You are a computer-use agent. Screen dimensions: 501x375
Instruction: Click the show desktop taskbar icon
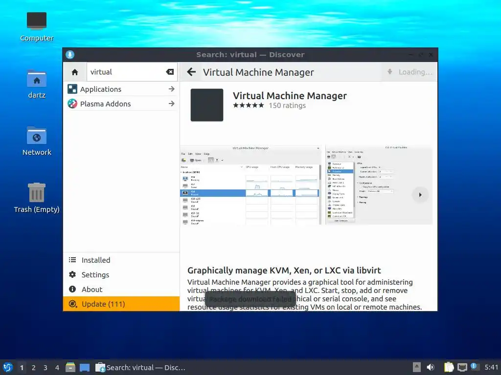coord(85,368)
